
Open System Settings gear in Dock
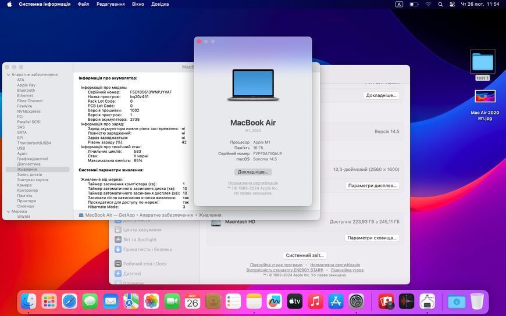357,301
